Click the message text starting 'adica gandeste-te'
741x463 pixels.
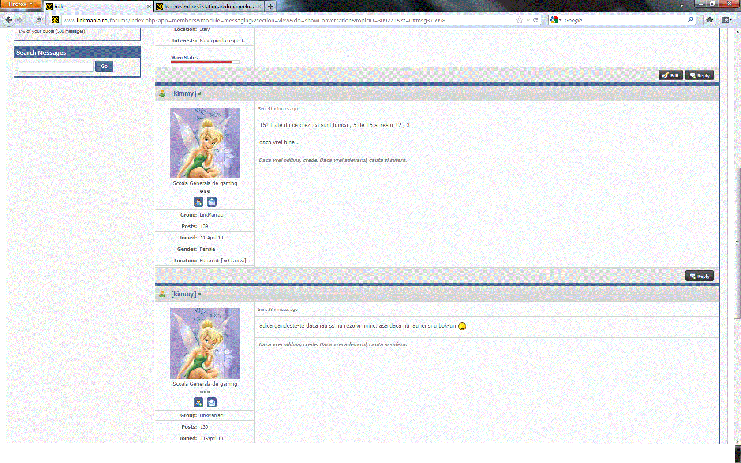(358, 326)
